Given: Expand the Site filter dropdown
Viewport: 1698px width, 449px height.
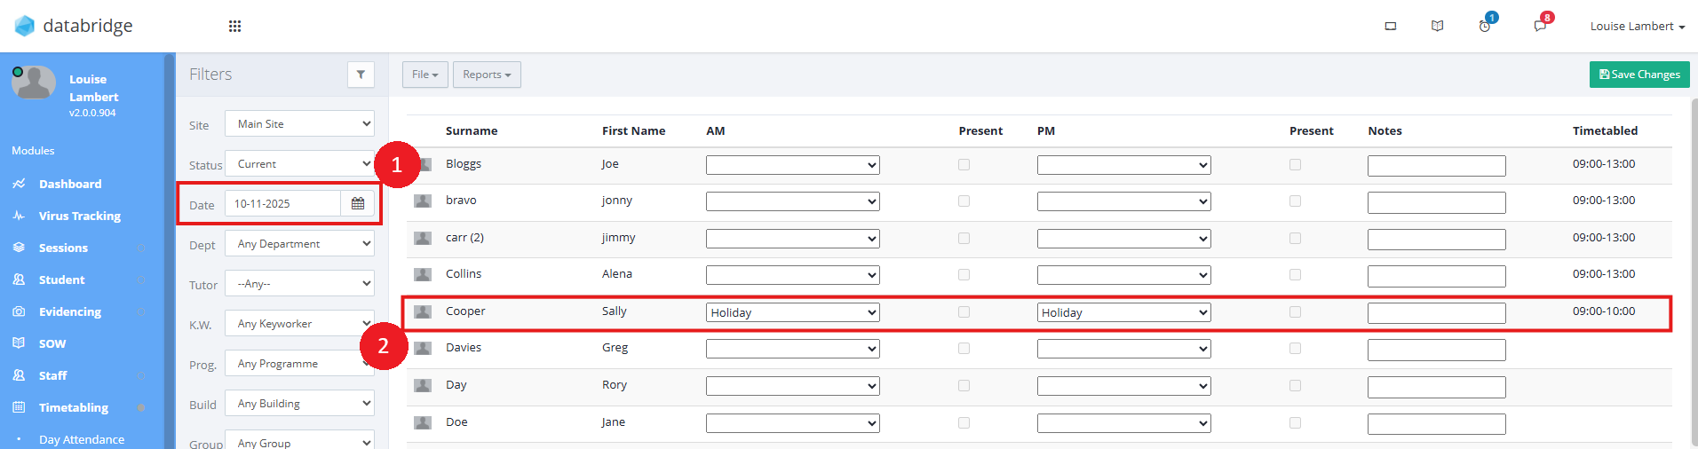Looking at the screenshot, I should click(299, 124).
